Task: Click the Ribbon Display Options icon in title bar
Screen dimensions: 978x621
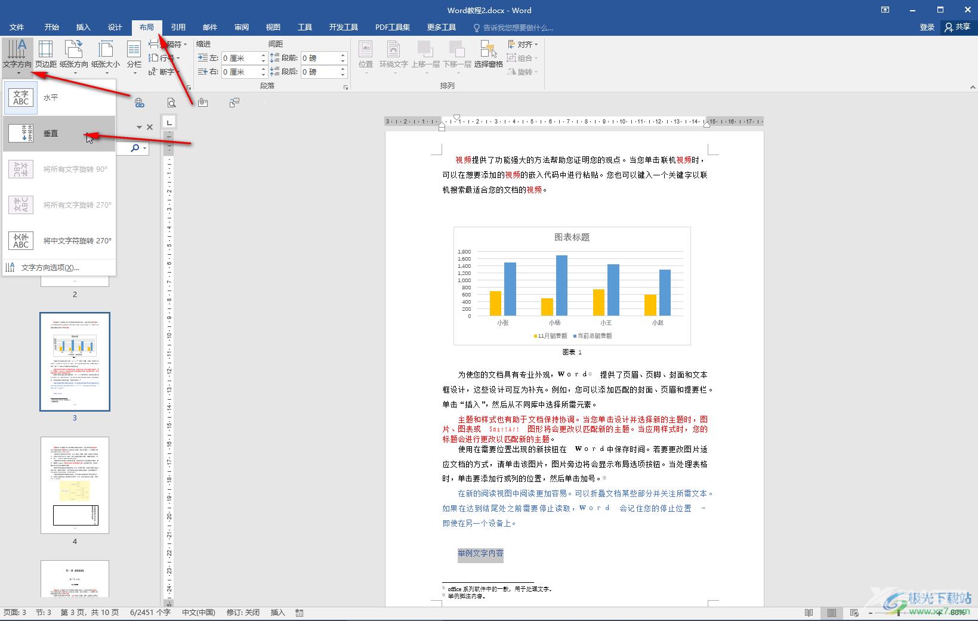Action: 885,10
